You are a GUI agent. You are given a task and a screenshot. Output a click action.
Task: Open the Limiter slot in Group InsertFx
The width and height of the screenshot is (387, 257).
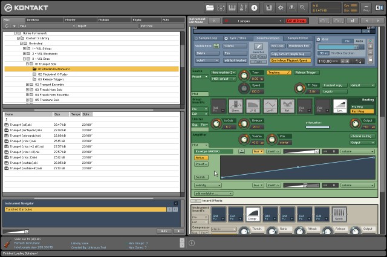coord(340,106)
